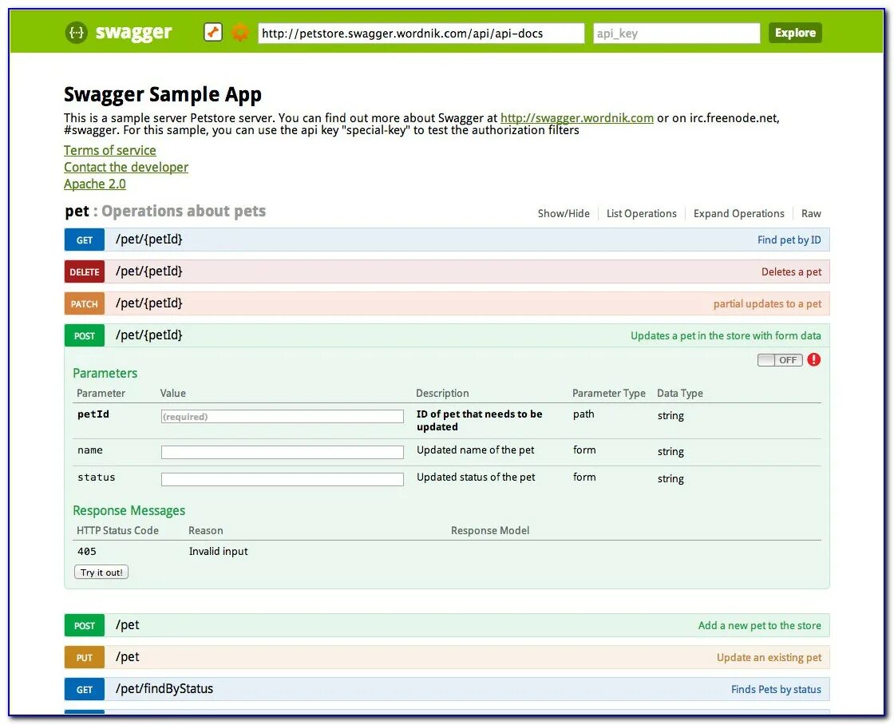Click Show/Hide for pet operations
Image resolution: width=894 pixels, height=725 pixels.
point(564,213)
